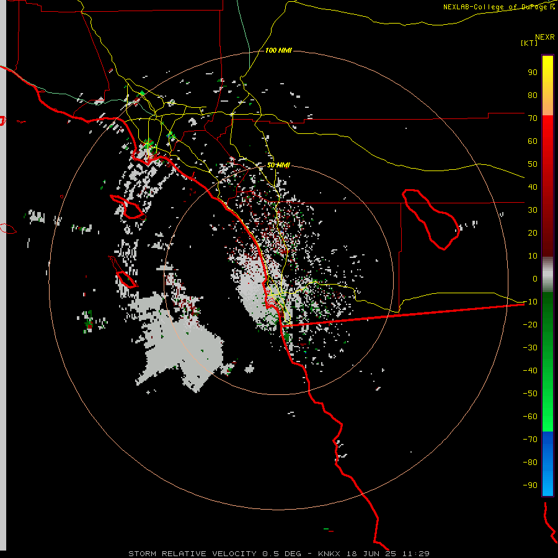The height and width of the screenshot is (558, 558).
Task: Select the 70 value on the velocity scale
Action: pyautogui.click(x=533, y=118)
